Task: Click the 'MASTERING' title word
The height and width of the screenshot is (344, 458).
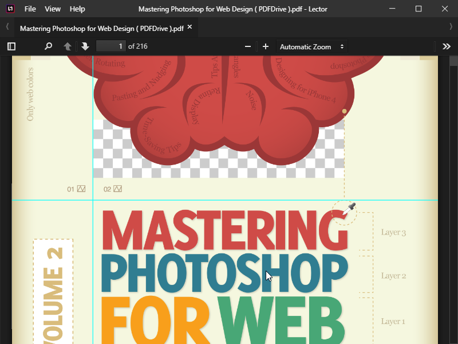Action: pos(225,230)
